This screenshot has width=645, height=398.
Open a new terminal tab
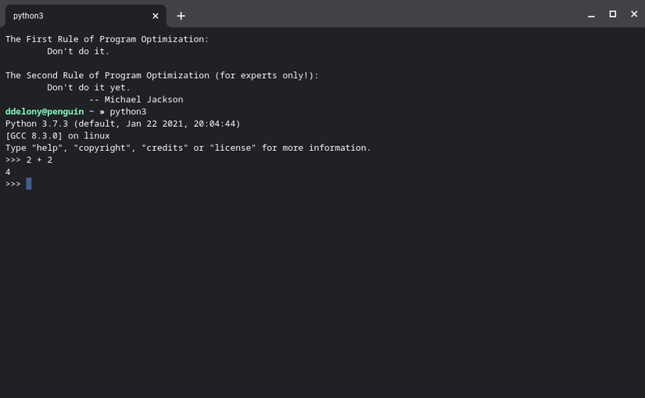coord(181,16)
